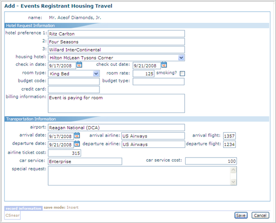
Task: Edit the departure date field
Action: click(x=61, y=144)
